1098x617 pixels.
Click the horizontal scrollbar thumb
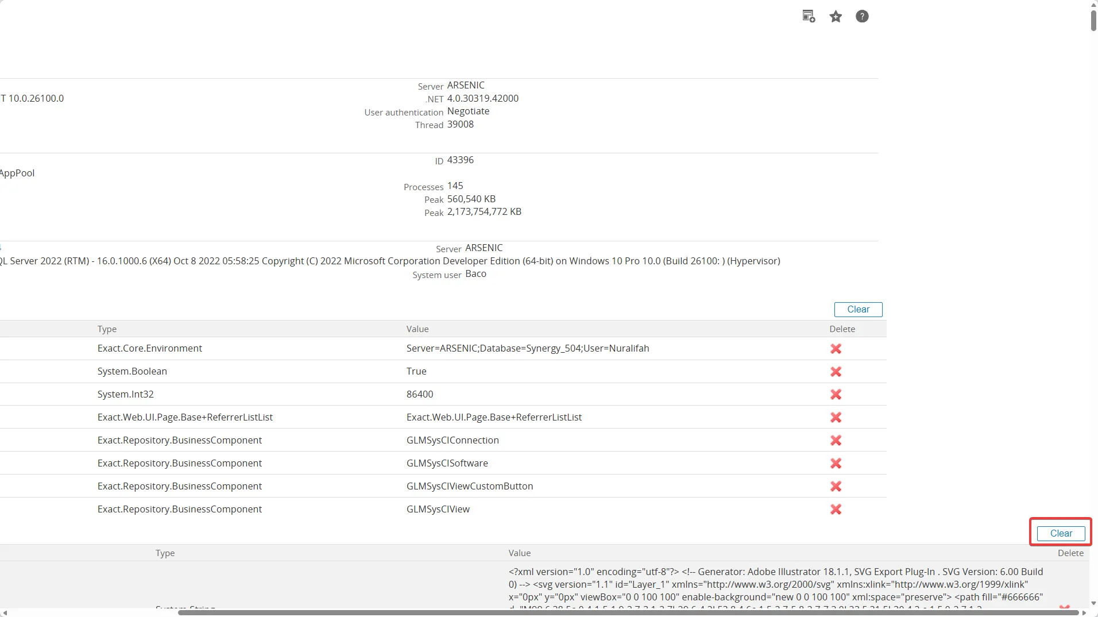point(628,612)
